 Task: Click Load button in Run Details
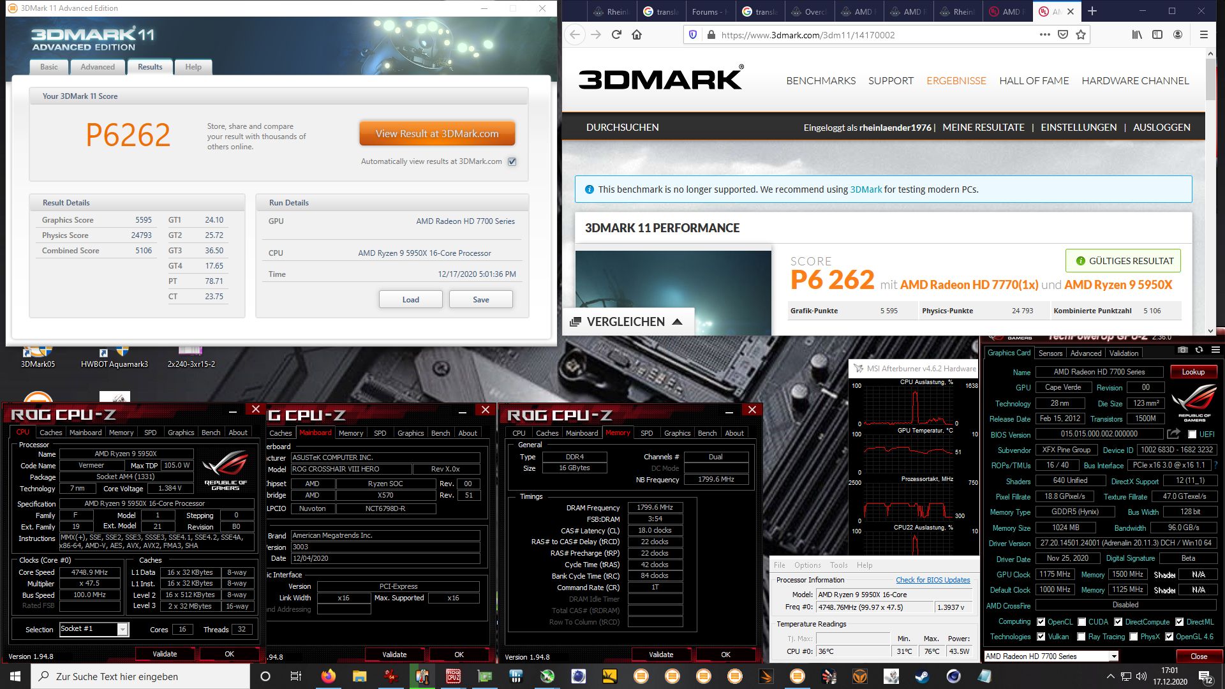411,300
